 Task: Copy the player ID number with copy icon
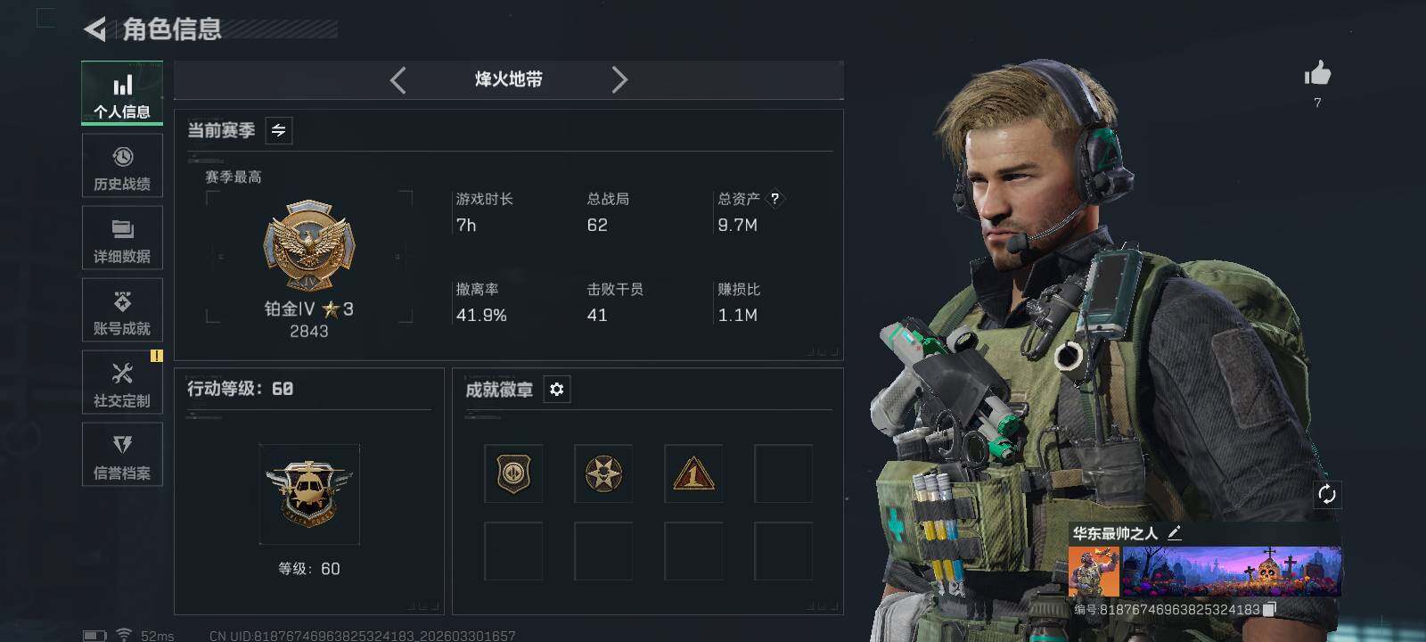[x=1270, y=609]
